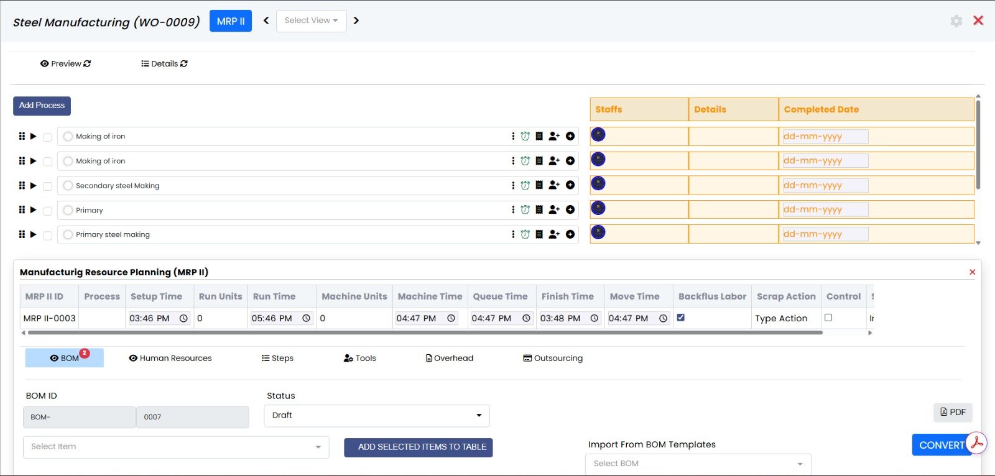The height and width of the screenshot is (476, 995).
Task: Expand the Status dropdown showing Draft
Action: tap(376, 416)
